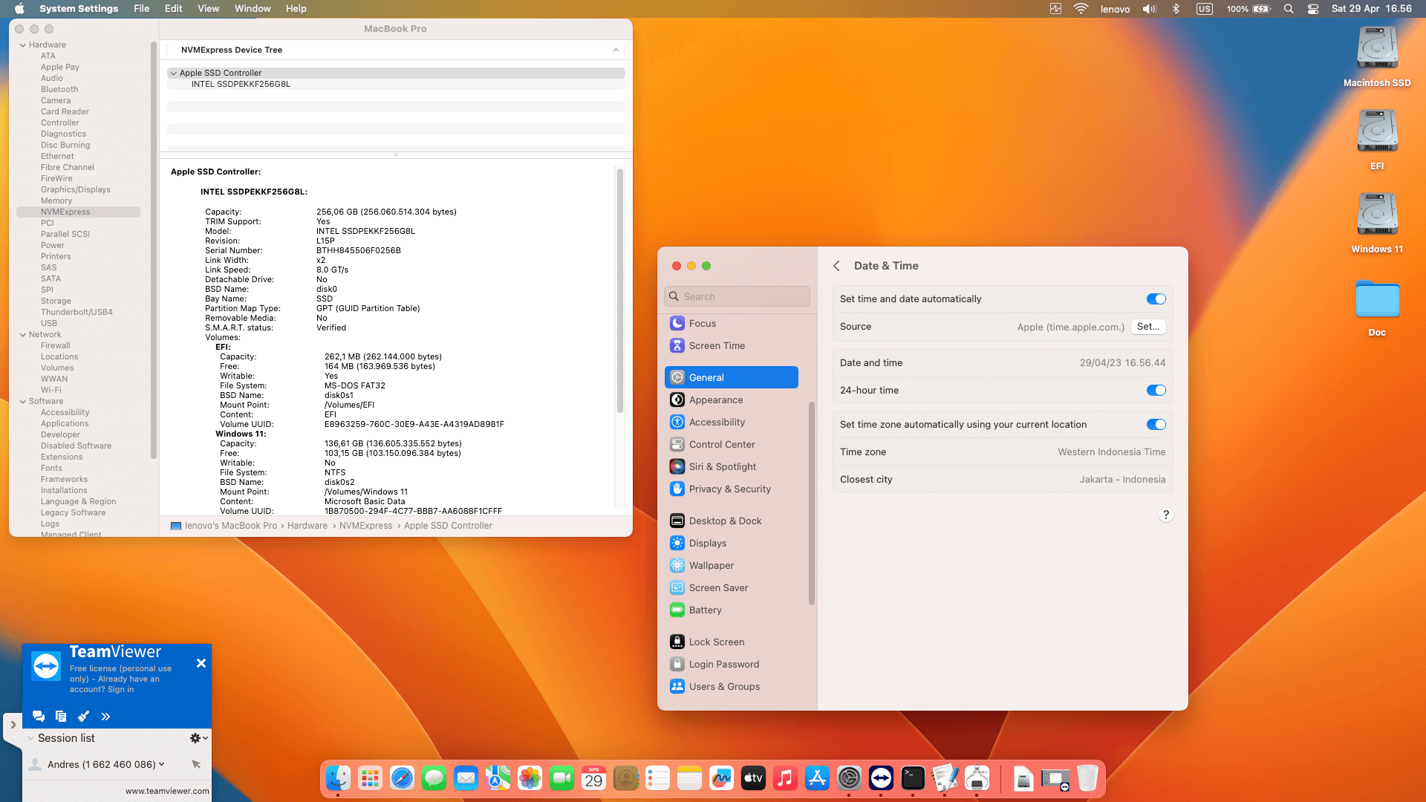Disable Set time and date automatically
1426x802 pixels.
[x=1156, y=299]
